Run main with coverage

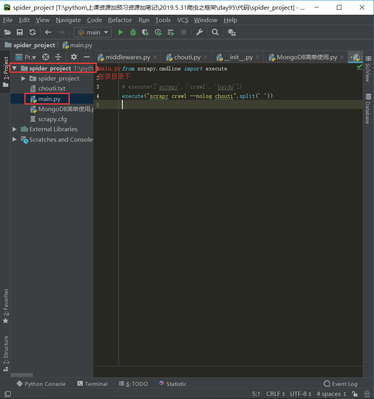[x=146, y=33]
